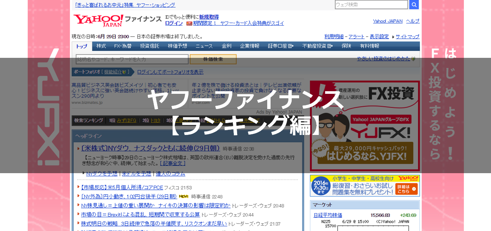The height and width of the screenshot is (231, 491).
Task: Click the stock name or code search field
Action: (132, 59)
